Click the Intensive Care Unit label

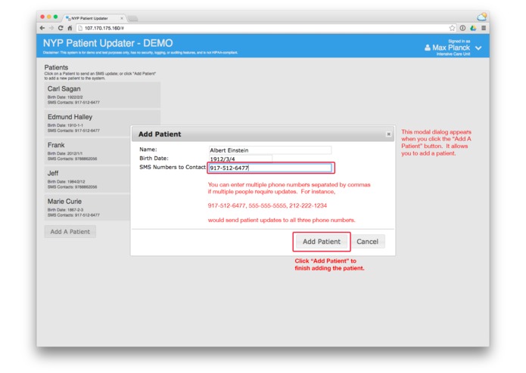[x=453, y=54]
